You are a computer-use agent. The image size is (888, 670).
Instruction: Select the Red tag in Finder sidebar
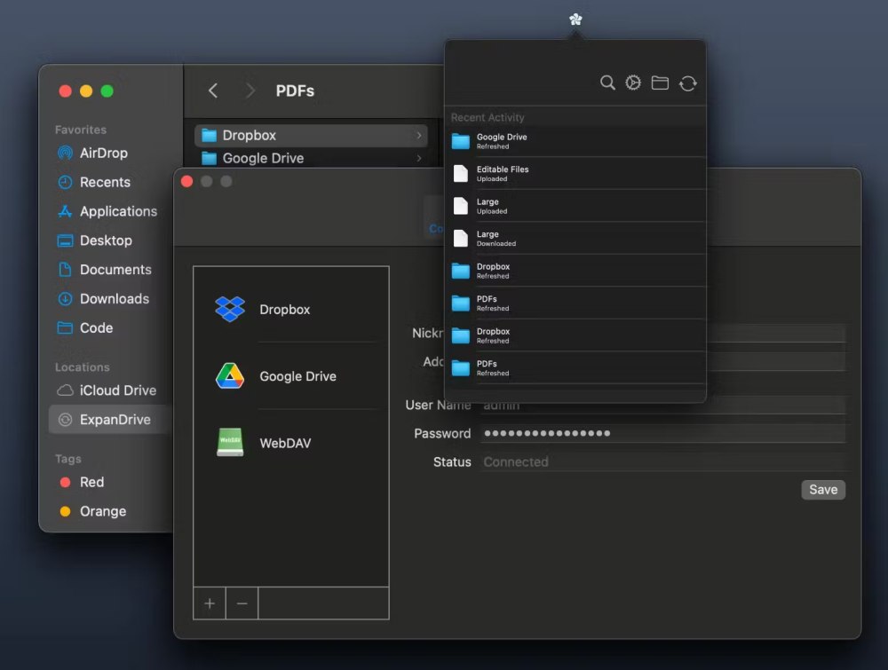82,482
